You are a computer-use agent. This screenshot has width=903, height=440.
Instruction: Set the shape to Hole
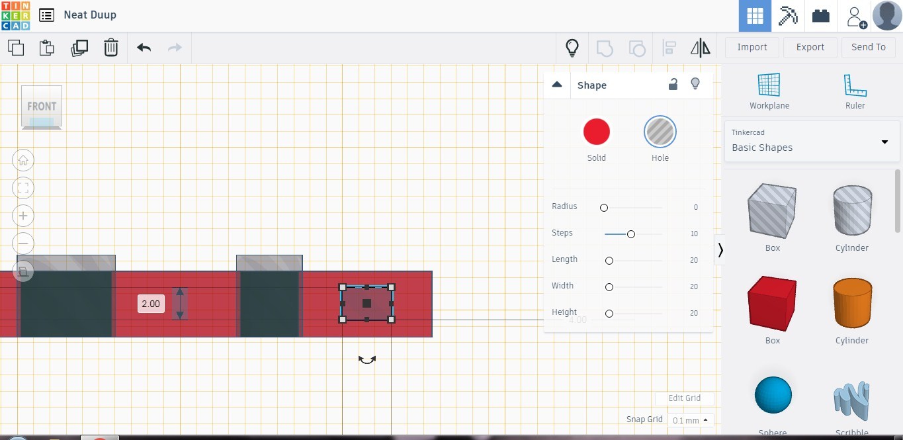pos(660,132)
